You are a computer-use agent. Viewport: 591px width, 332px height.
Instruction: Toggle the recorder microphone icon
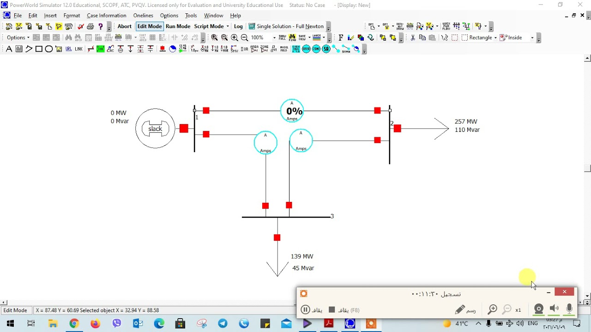point(569,309)
